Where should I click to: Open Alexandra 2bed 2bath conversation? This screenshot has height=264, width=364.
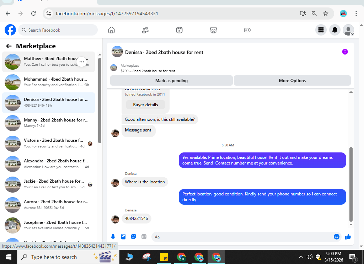coord(48,164)
